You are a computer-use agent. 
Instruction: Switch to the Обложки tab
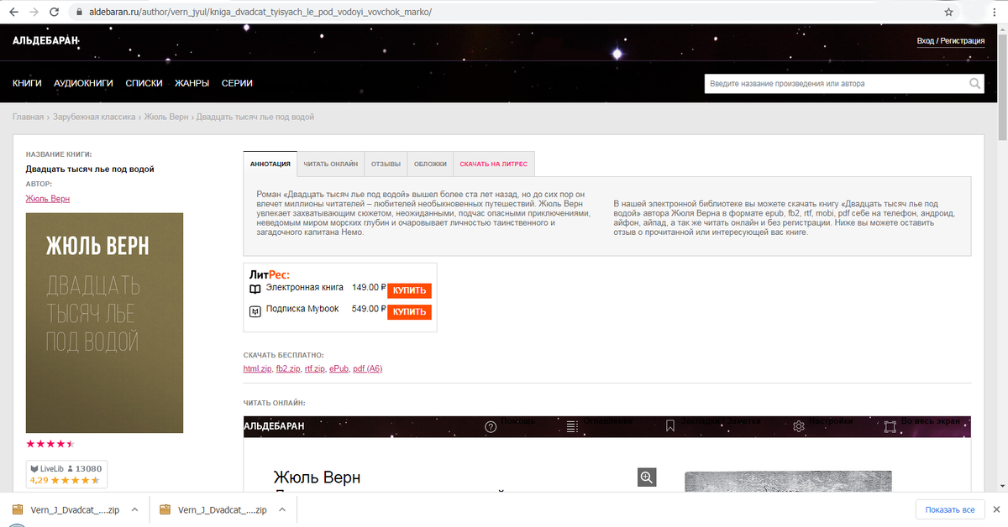click(430, 164)
